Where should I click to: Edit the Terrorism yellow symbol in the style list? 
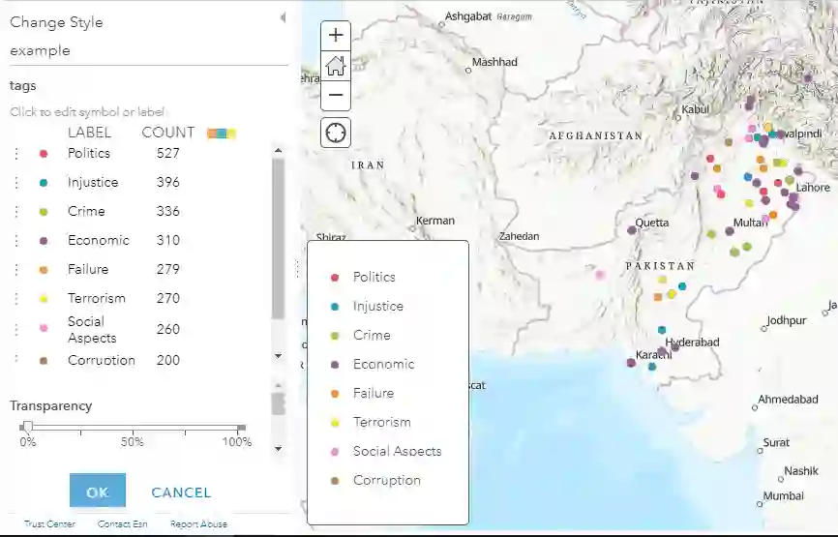(44, 299)
